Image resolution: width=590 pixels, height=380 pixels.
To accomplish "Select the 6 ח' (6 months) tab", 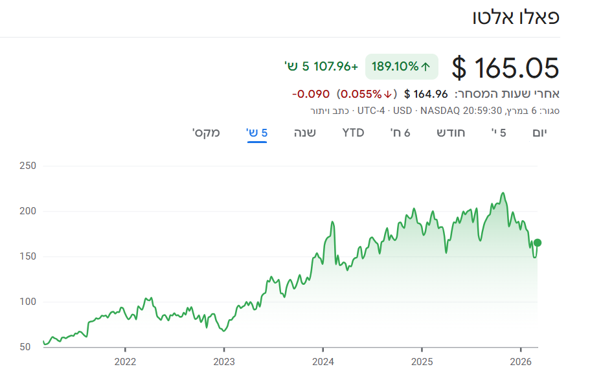I will (x=400, y=133).
